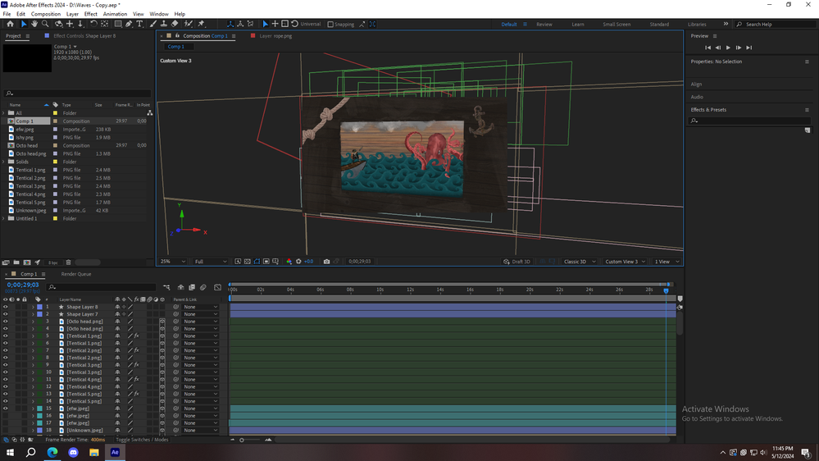Open the 1 View layout dropdown

click(x=667, y=262)
